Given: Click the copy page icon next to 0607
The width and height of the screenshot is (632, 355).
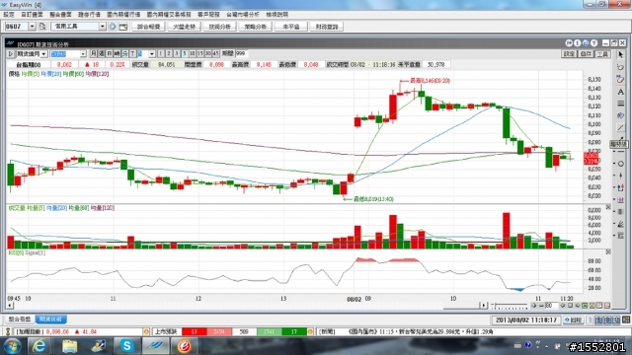Looking at the screenshot, I should (x=41, y=27).
